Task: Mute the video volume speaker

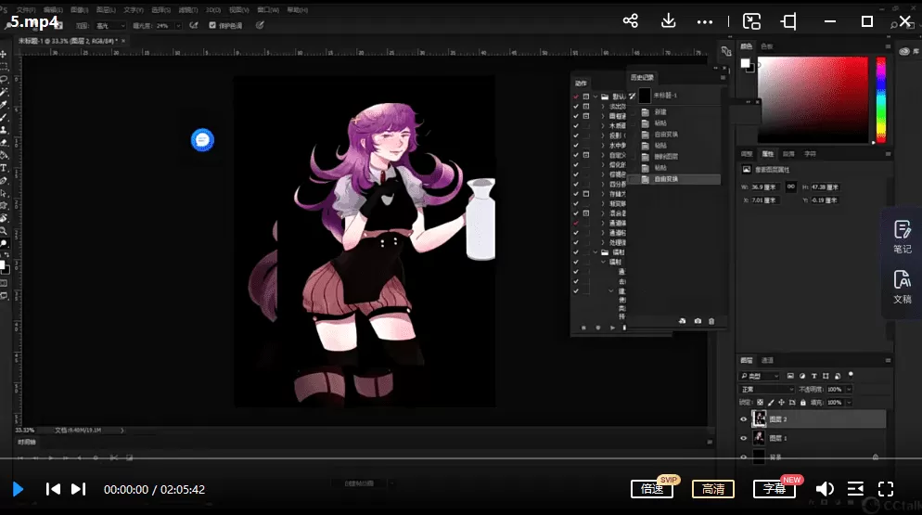Action: coord(824,489)
